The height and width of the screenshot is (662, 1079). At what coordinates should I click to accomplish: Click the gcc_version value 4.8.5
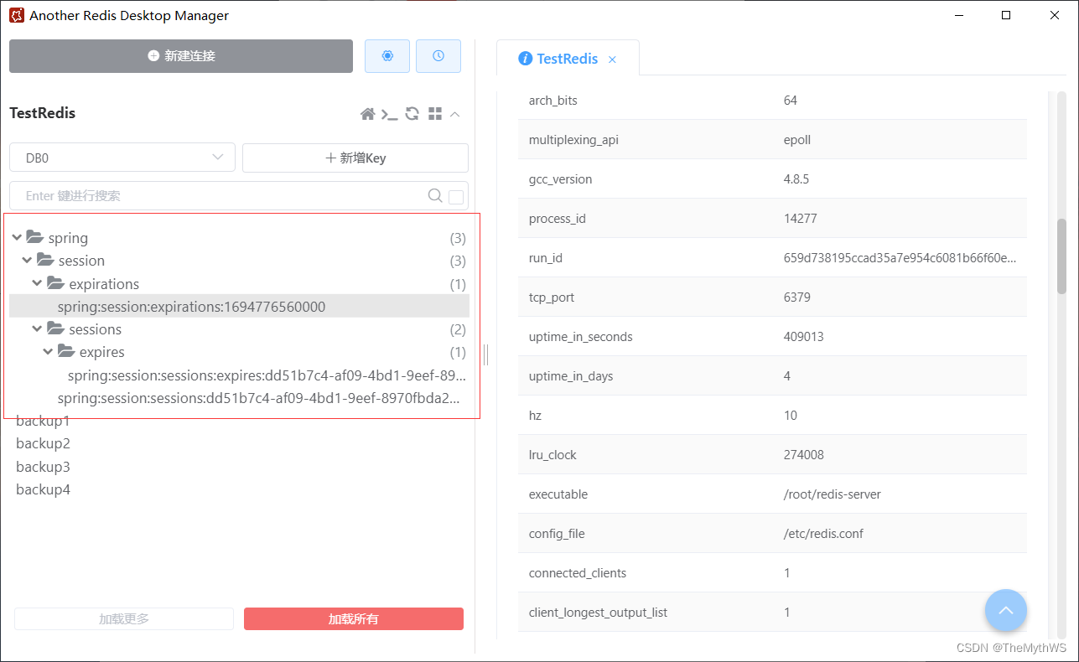796,179
